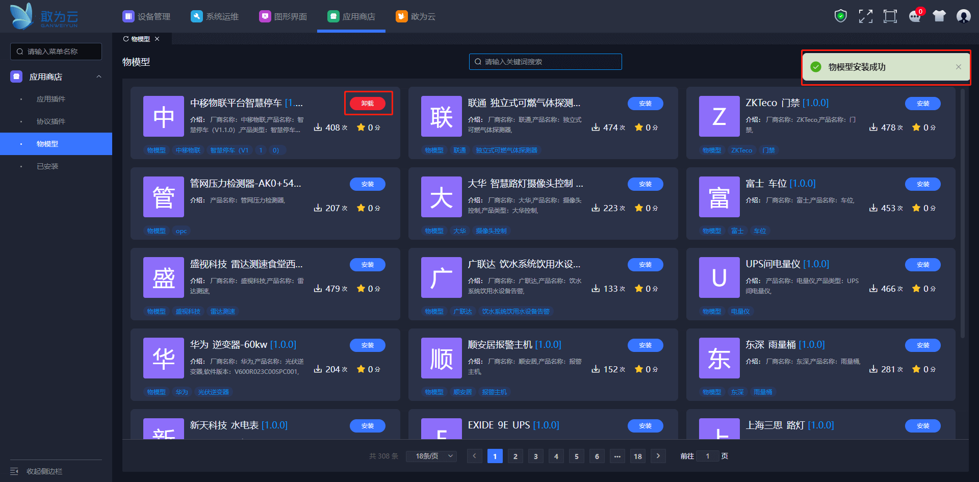979x482 pixels.
Task: Install 新天科技 水电表 model
Action: tap(368, 426)
